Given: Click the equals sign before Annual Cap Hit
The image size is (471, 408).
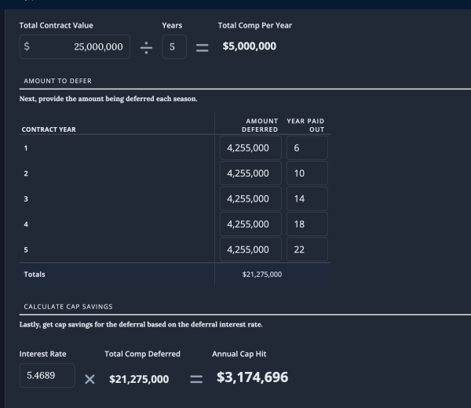Looking at the screenshot, I should click(x=197, y=379).
